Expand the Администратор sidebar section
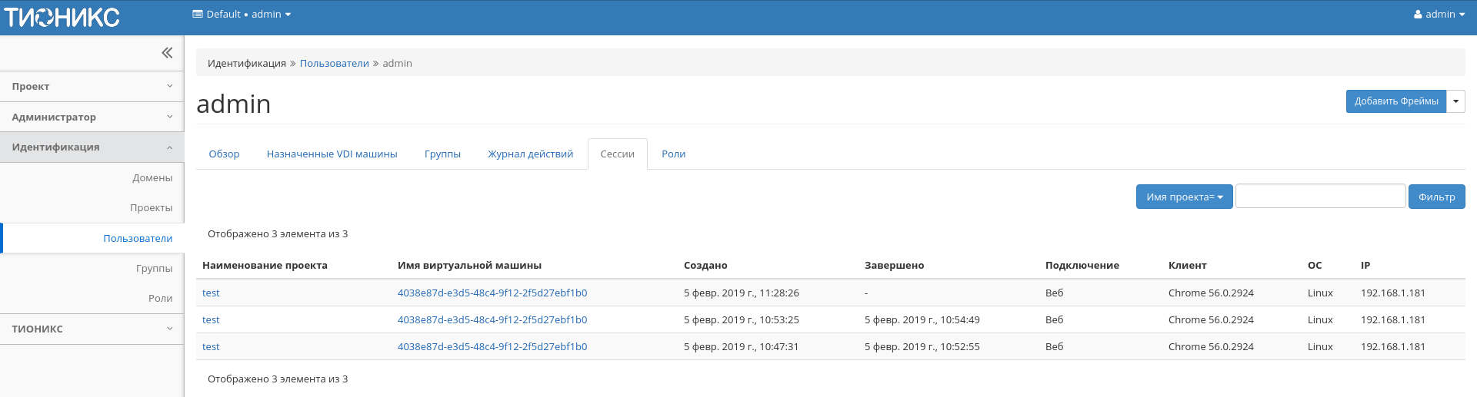The image size is (1477, 397). (x=92, y=117)
